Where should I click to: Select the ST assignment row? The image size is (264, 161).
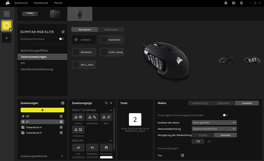[42, 122]
